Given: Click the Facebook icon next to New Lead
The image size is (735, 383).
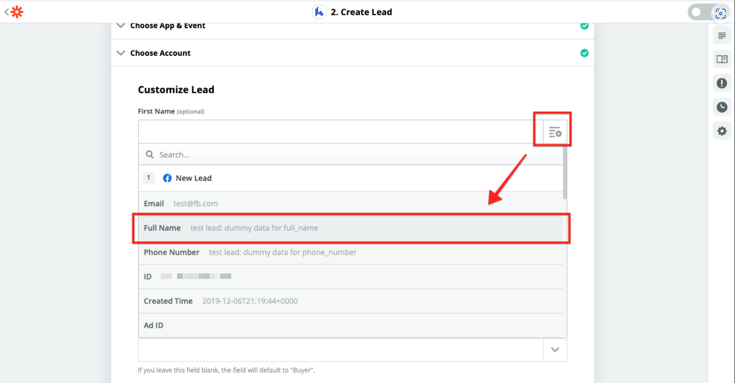Looking at the screenshot, I should 167,178.
